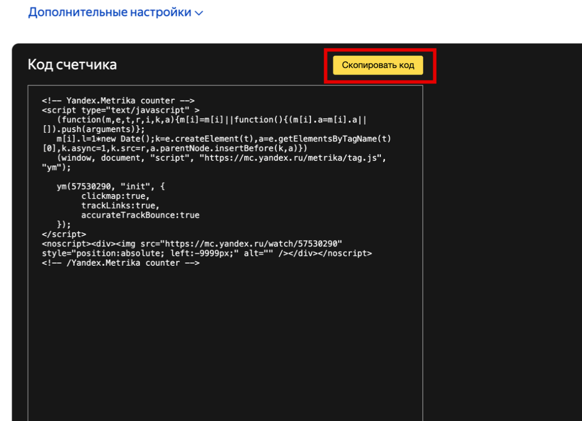Click the line beginning '[0],k.async=1,k.src=r'
Viewport: 582px width, 421px height.
pyautogui.click(x=175, y=149)
